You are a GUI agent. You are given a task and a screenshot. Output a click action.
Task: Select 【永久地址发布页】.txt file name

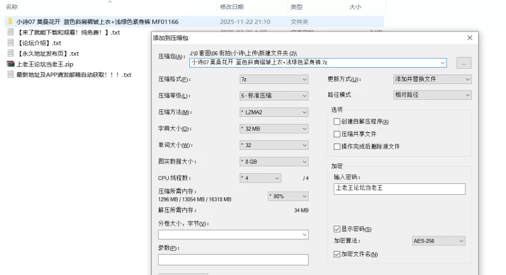click(48, 54)
